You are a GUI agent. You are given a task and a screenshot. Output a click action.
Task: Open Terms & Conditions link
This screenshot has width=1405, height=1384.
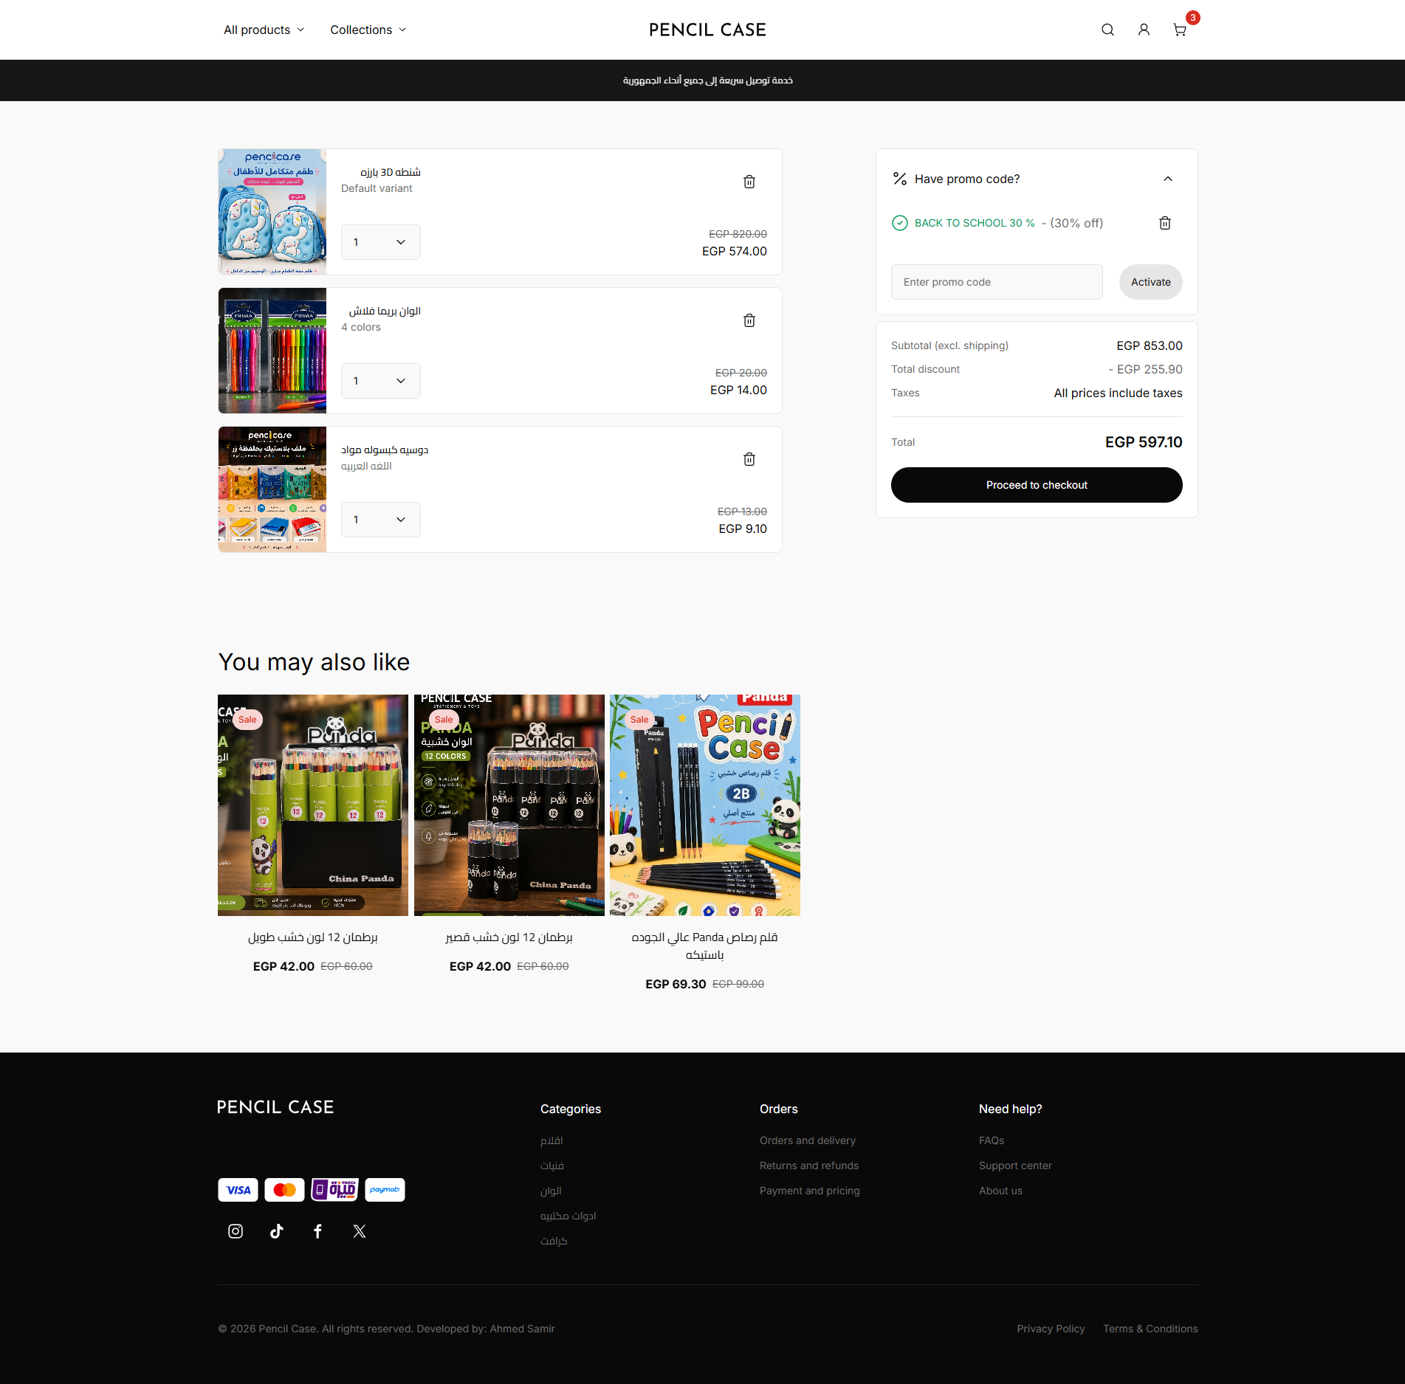tap(1150, 1329)
